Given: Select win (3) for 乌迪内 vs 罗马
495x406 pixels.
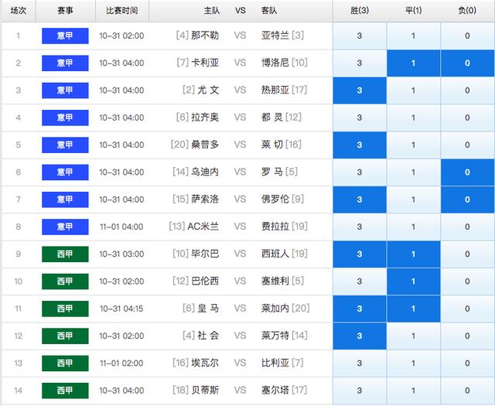Looking at the screenshot, I should pyautogui.click(x=360, y=172).
